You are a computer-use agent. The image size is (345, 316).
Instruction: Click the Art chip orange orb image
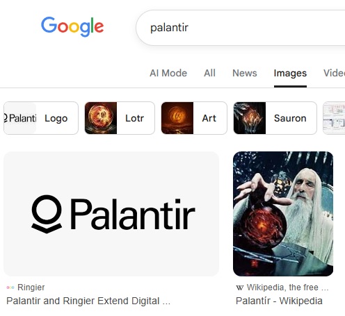pos(177,118)
